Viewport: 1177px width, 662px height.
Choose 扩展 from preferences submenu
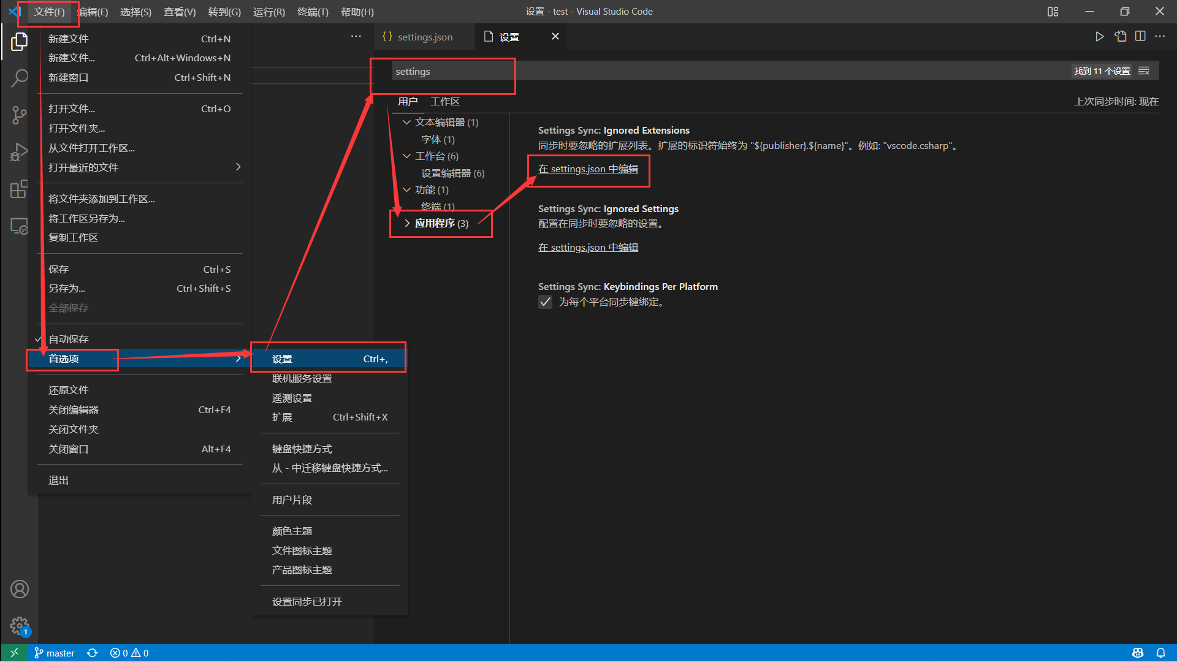coord(330,417)
